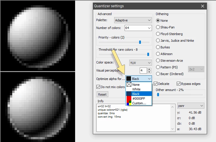Viewport: 216px width, 142px height.
Task: Click the 41.56 dB y value
Action: 195,112
